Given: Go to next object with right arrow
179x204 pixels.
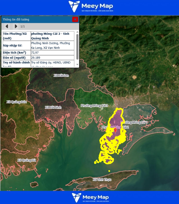Looking at the screenshot, I should pos(16,26).
